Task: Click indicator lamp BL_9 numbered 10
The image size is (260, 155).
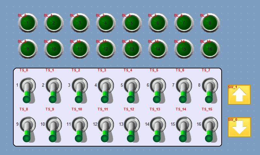Action: (54, 49)
